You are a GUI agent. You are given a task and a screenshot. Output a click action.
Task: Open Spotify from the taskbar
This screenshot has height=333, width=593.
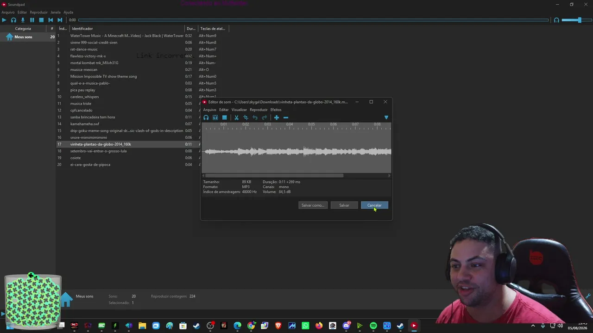coord(373,326)
